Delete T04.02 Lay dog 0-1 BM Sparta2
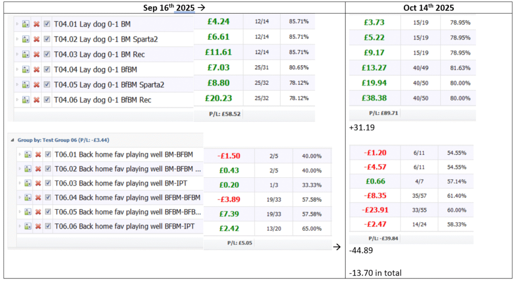The height and width of the screenshot is (281, 514). point(36,39)
